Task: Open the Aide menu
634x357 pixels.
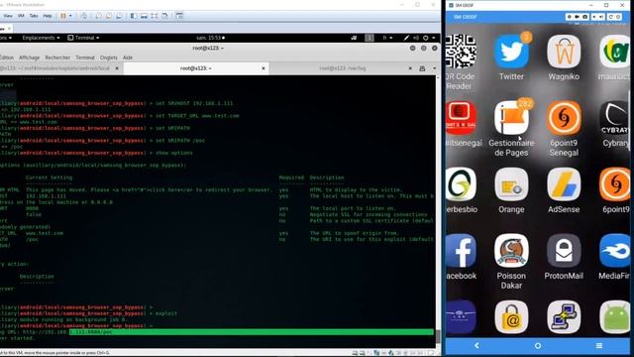Action: tap(128, 58)
